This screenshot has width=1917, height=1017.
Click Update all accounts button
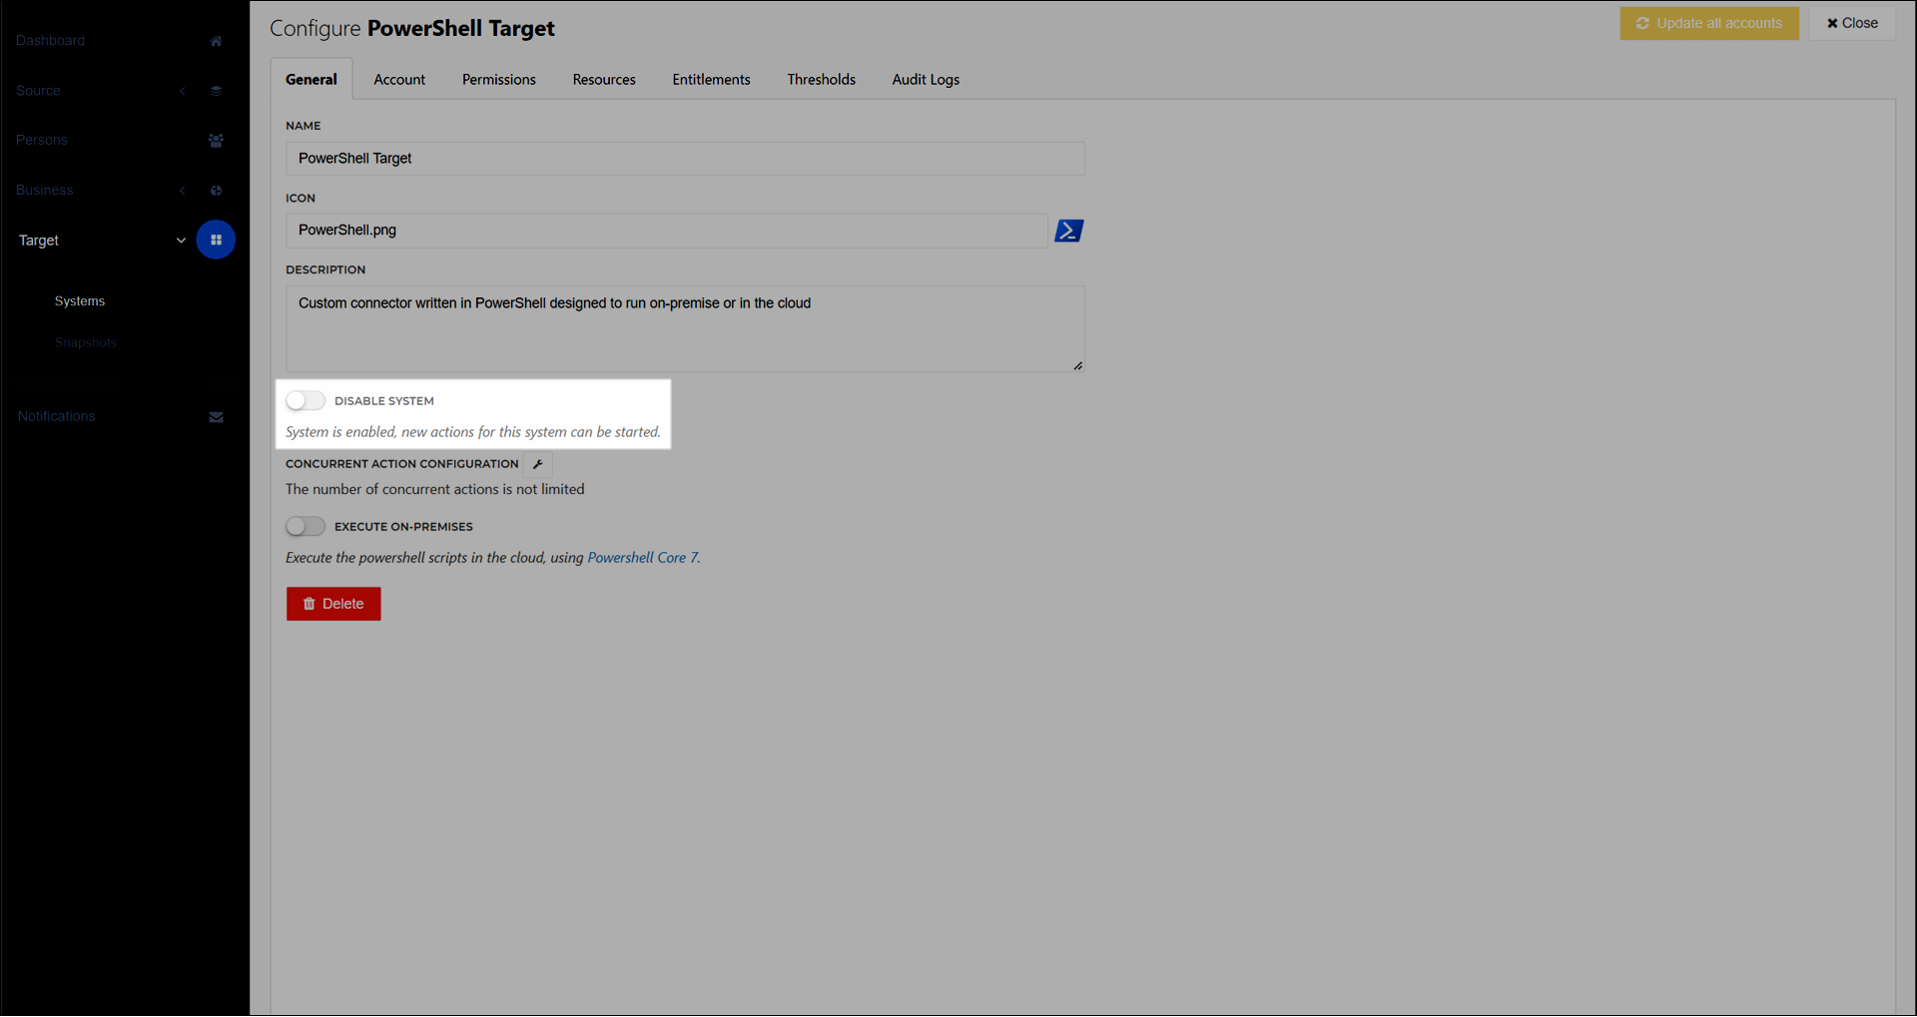click(1709, 23)
